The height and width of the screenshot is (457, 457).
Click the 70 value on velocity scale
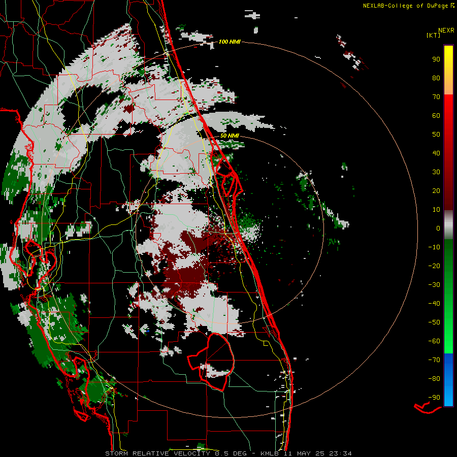[436, 97]
